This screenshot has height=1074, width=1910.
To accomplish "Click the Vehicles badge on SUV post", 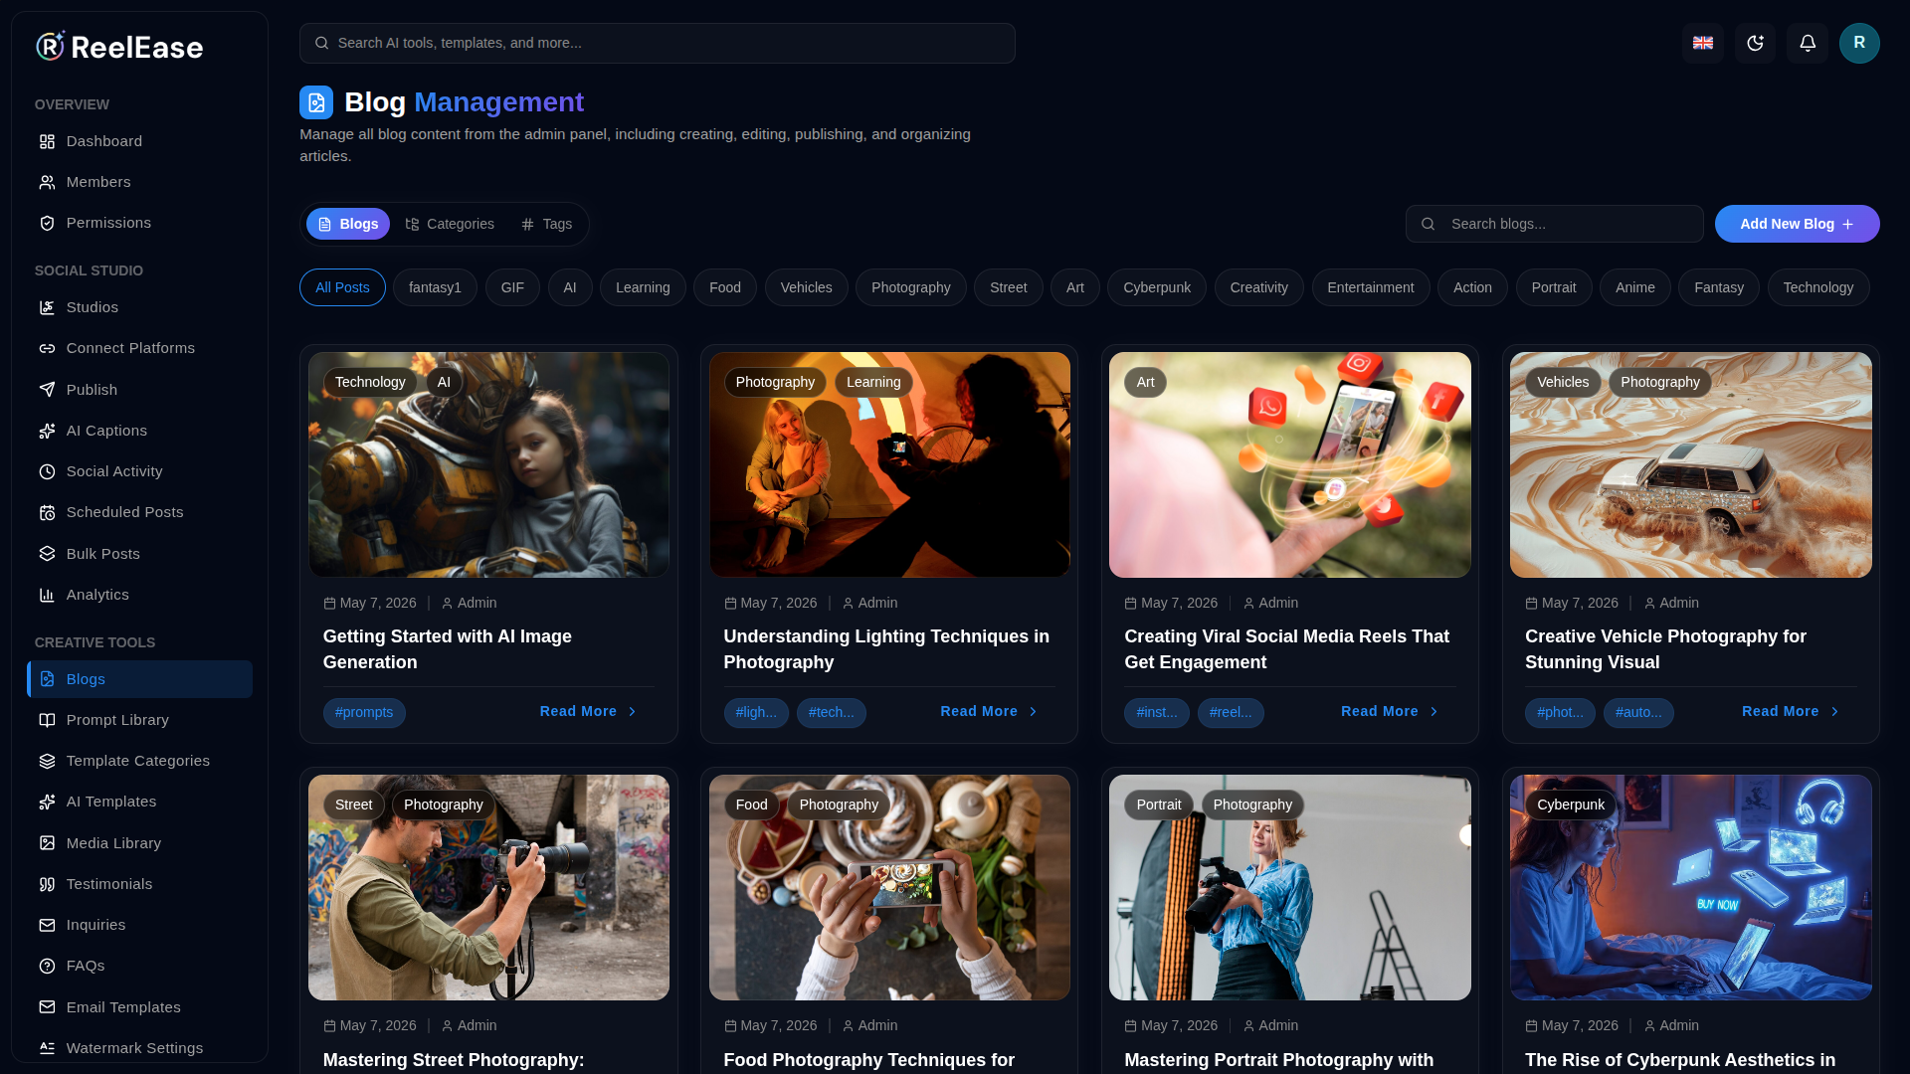I will [x=1563, y=382].
